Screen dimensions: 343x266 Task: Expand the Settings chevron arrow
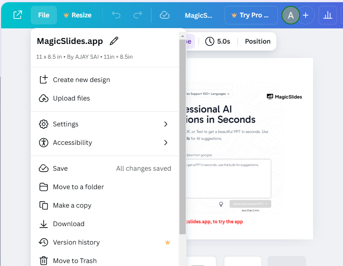tap(166, 124)
